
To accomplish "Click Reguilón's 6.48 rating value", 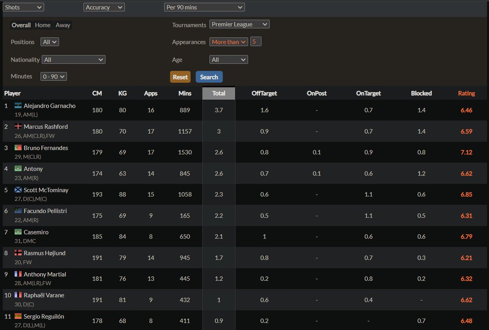I will coord(466,321).
